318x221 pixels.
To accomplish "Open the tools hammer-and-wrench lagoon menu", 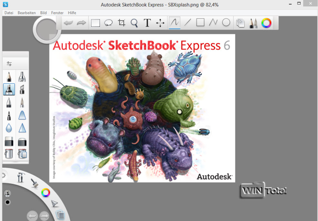I will pyautogui.click(x=20, y=177).
